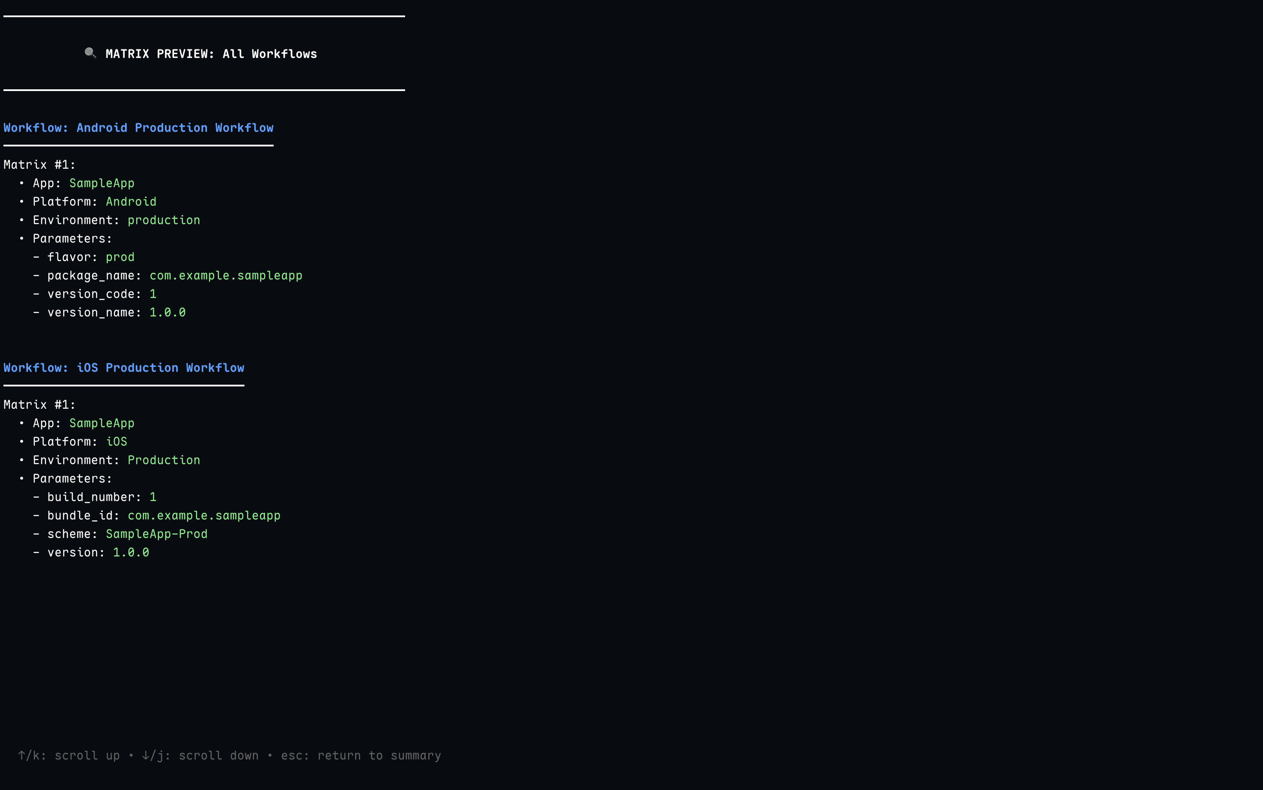Select the iOS Production Workflow heading
The image size is (1263, 790).
tap(124, 368)
